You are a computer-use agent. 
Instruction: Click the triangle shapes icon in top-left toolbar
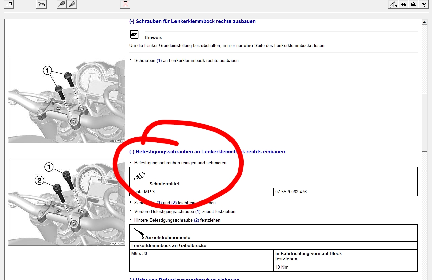tap(8, 4)
